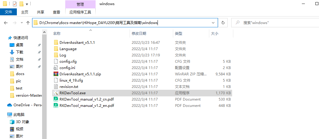Click the WinRAR ZIP type text

(x=191, y=74)
